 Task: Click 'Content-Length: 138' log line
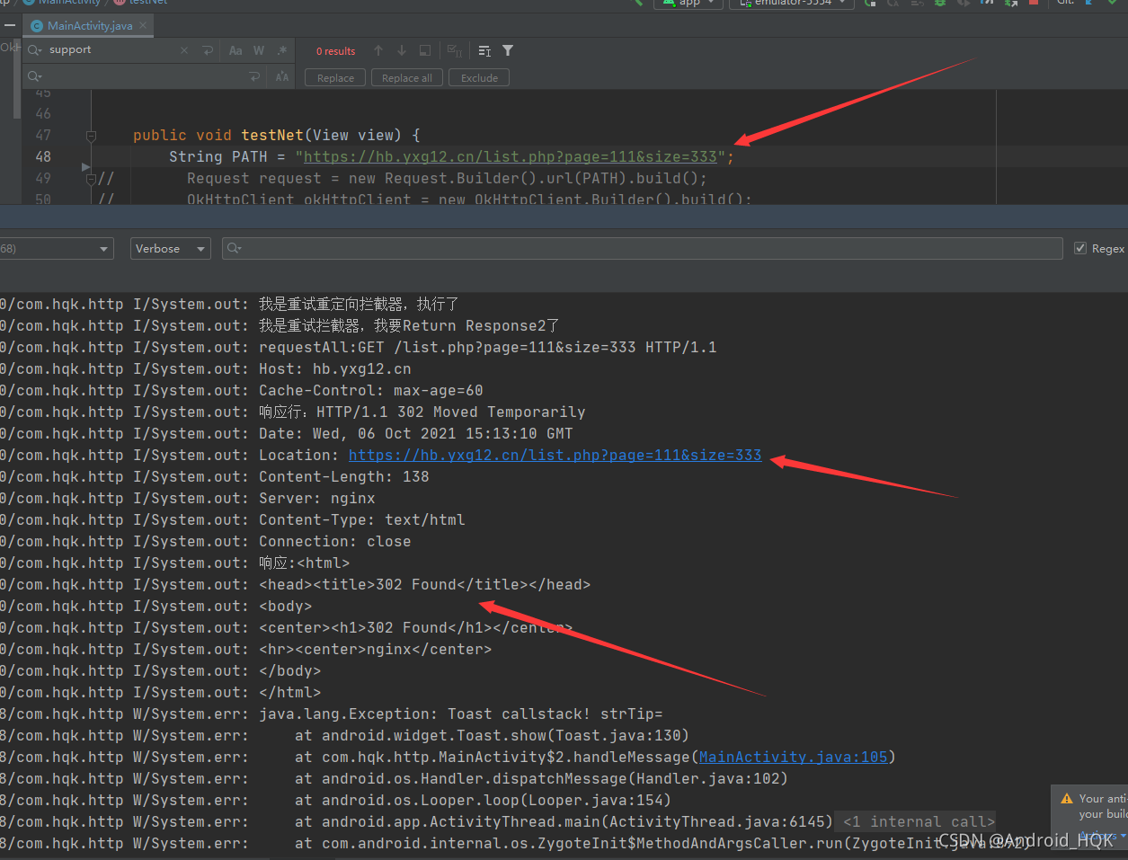pyautogui.click(x=343, y=477)
